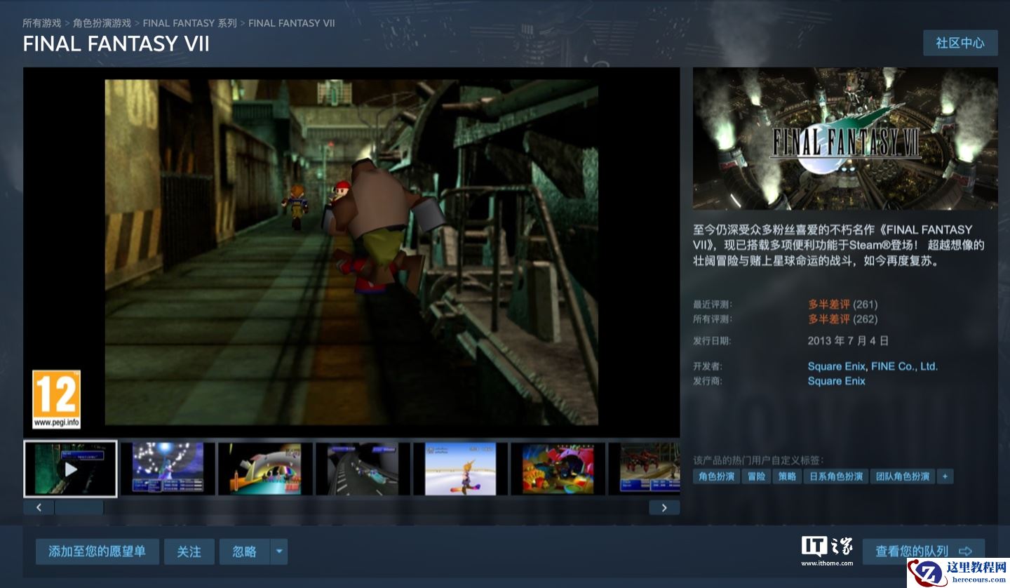The width and height of the screenshot is (1010, 588).
Task: Click the "+" icon to add more tags
Action: click(x=945, y=476)
